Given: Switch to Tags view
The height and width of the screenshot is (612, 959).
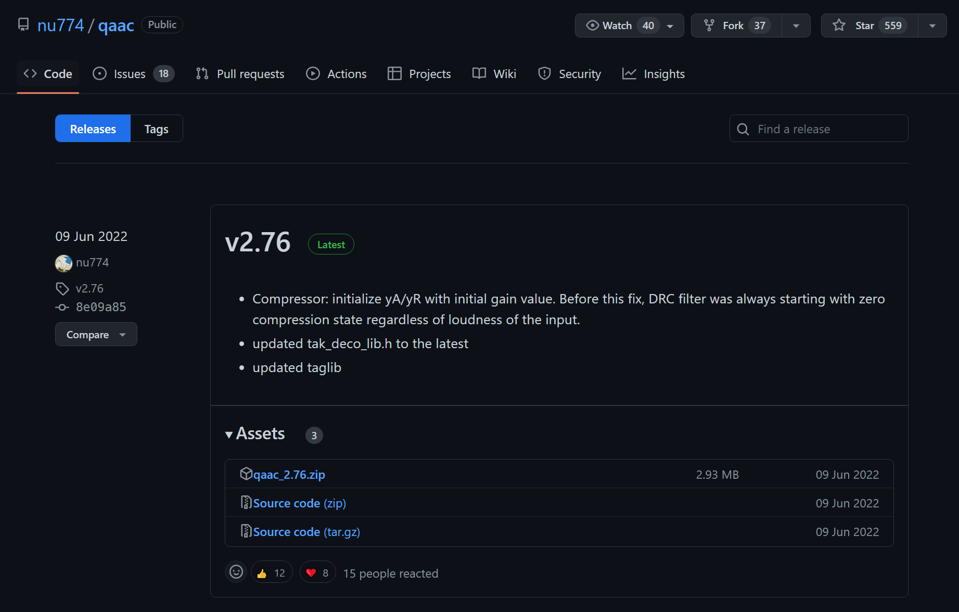Looking at the screenshot, I should pos(156,129).
